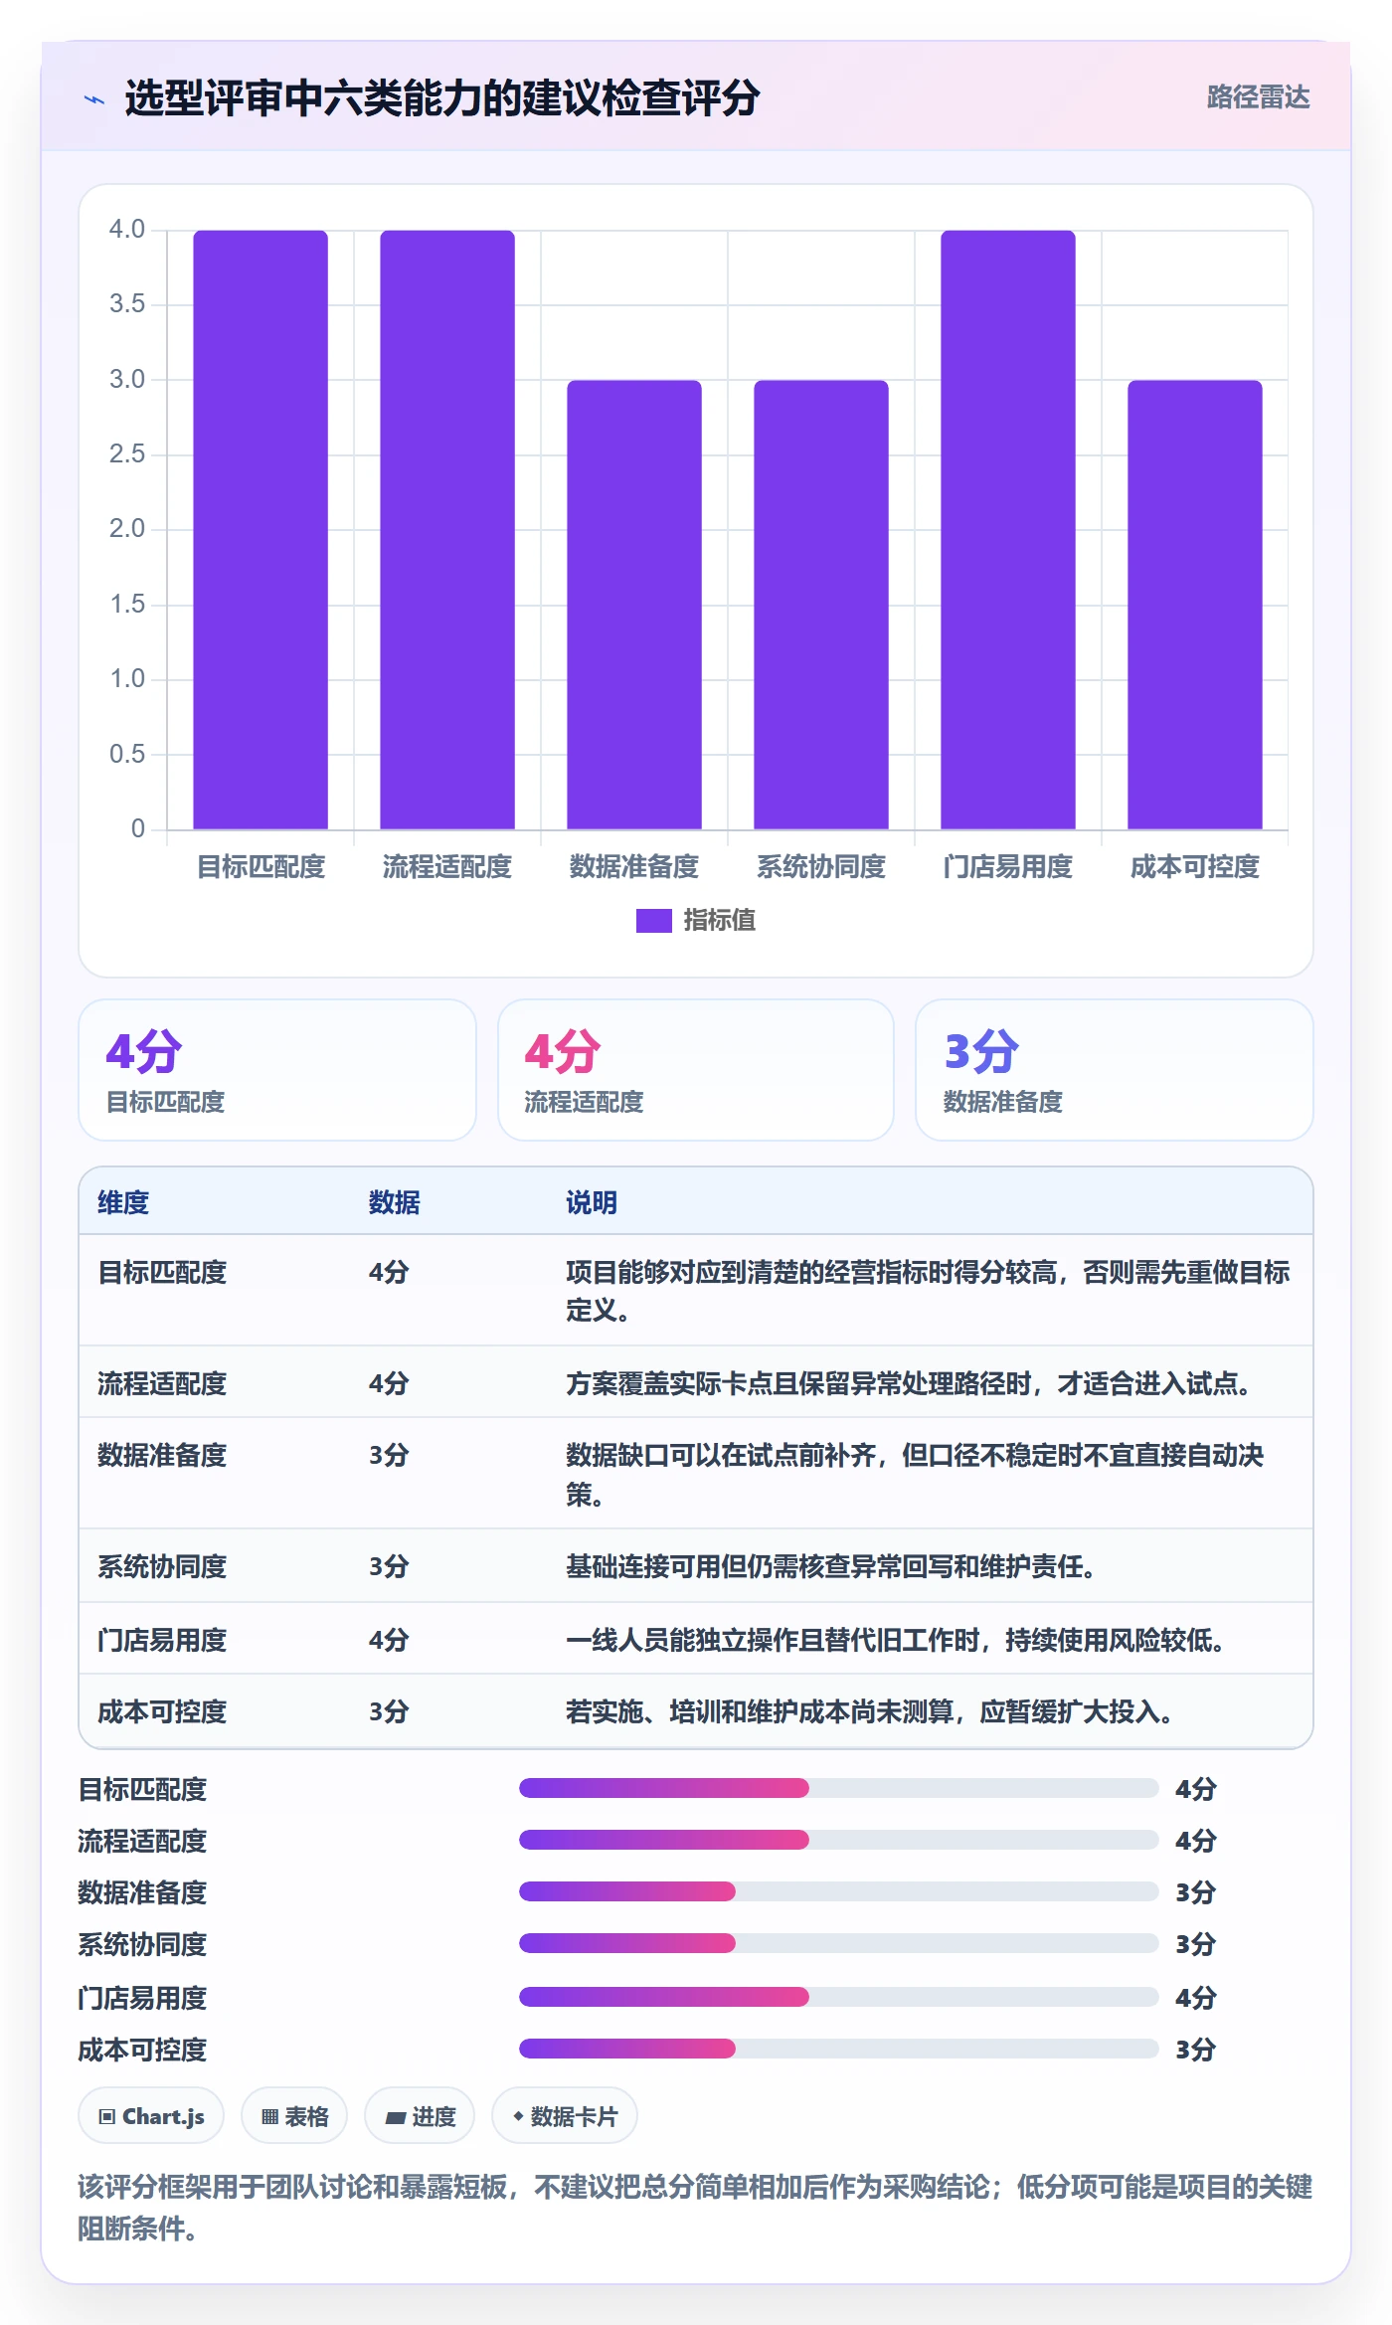The width and height of the screenshot is (1392, 2325).
Task: Select the Chart.js tag chip
Action: pos(151,2116)
